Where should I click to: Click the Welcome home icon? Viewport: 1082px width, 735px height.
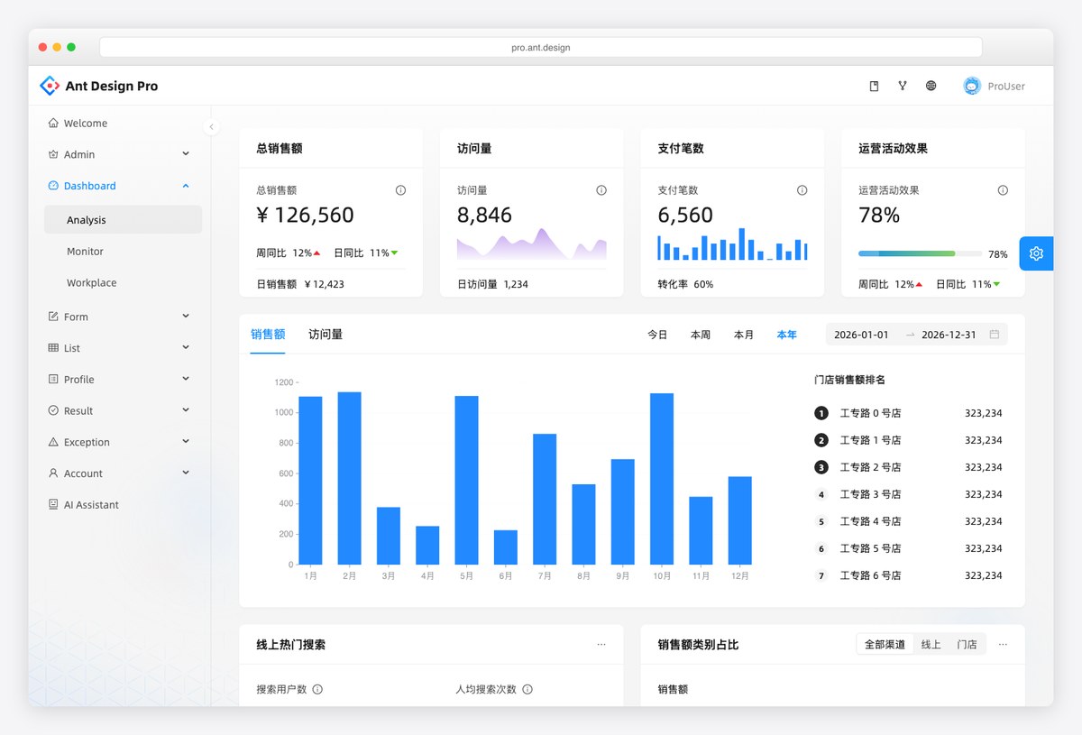click(x=53, y=124)
